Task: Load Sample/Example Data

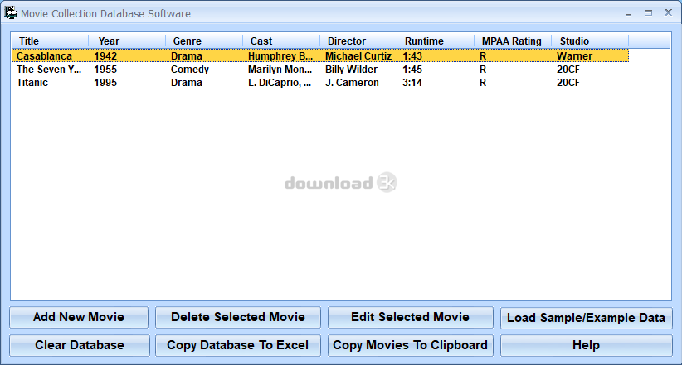Action: (x=586, y=317)
